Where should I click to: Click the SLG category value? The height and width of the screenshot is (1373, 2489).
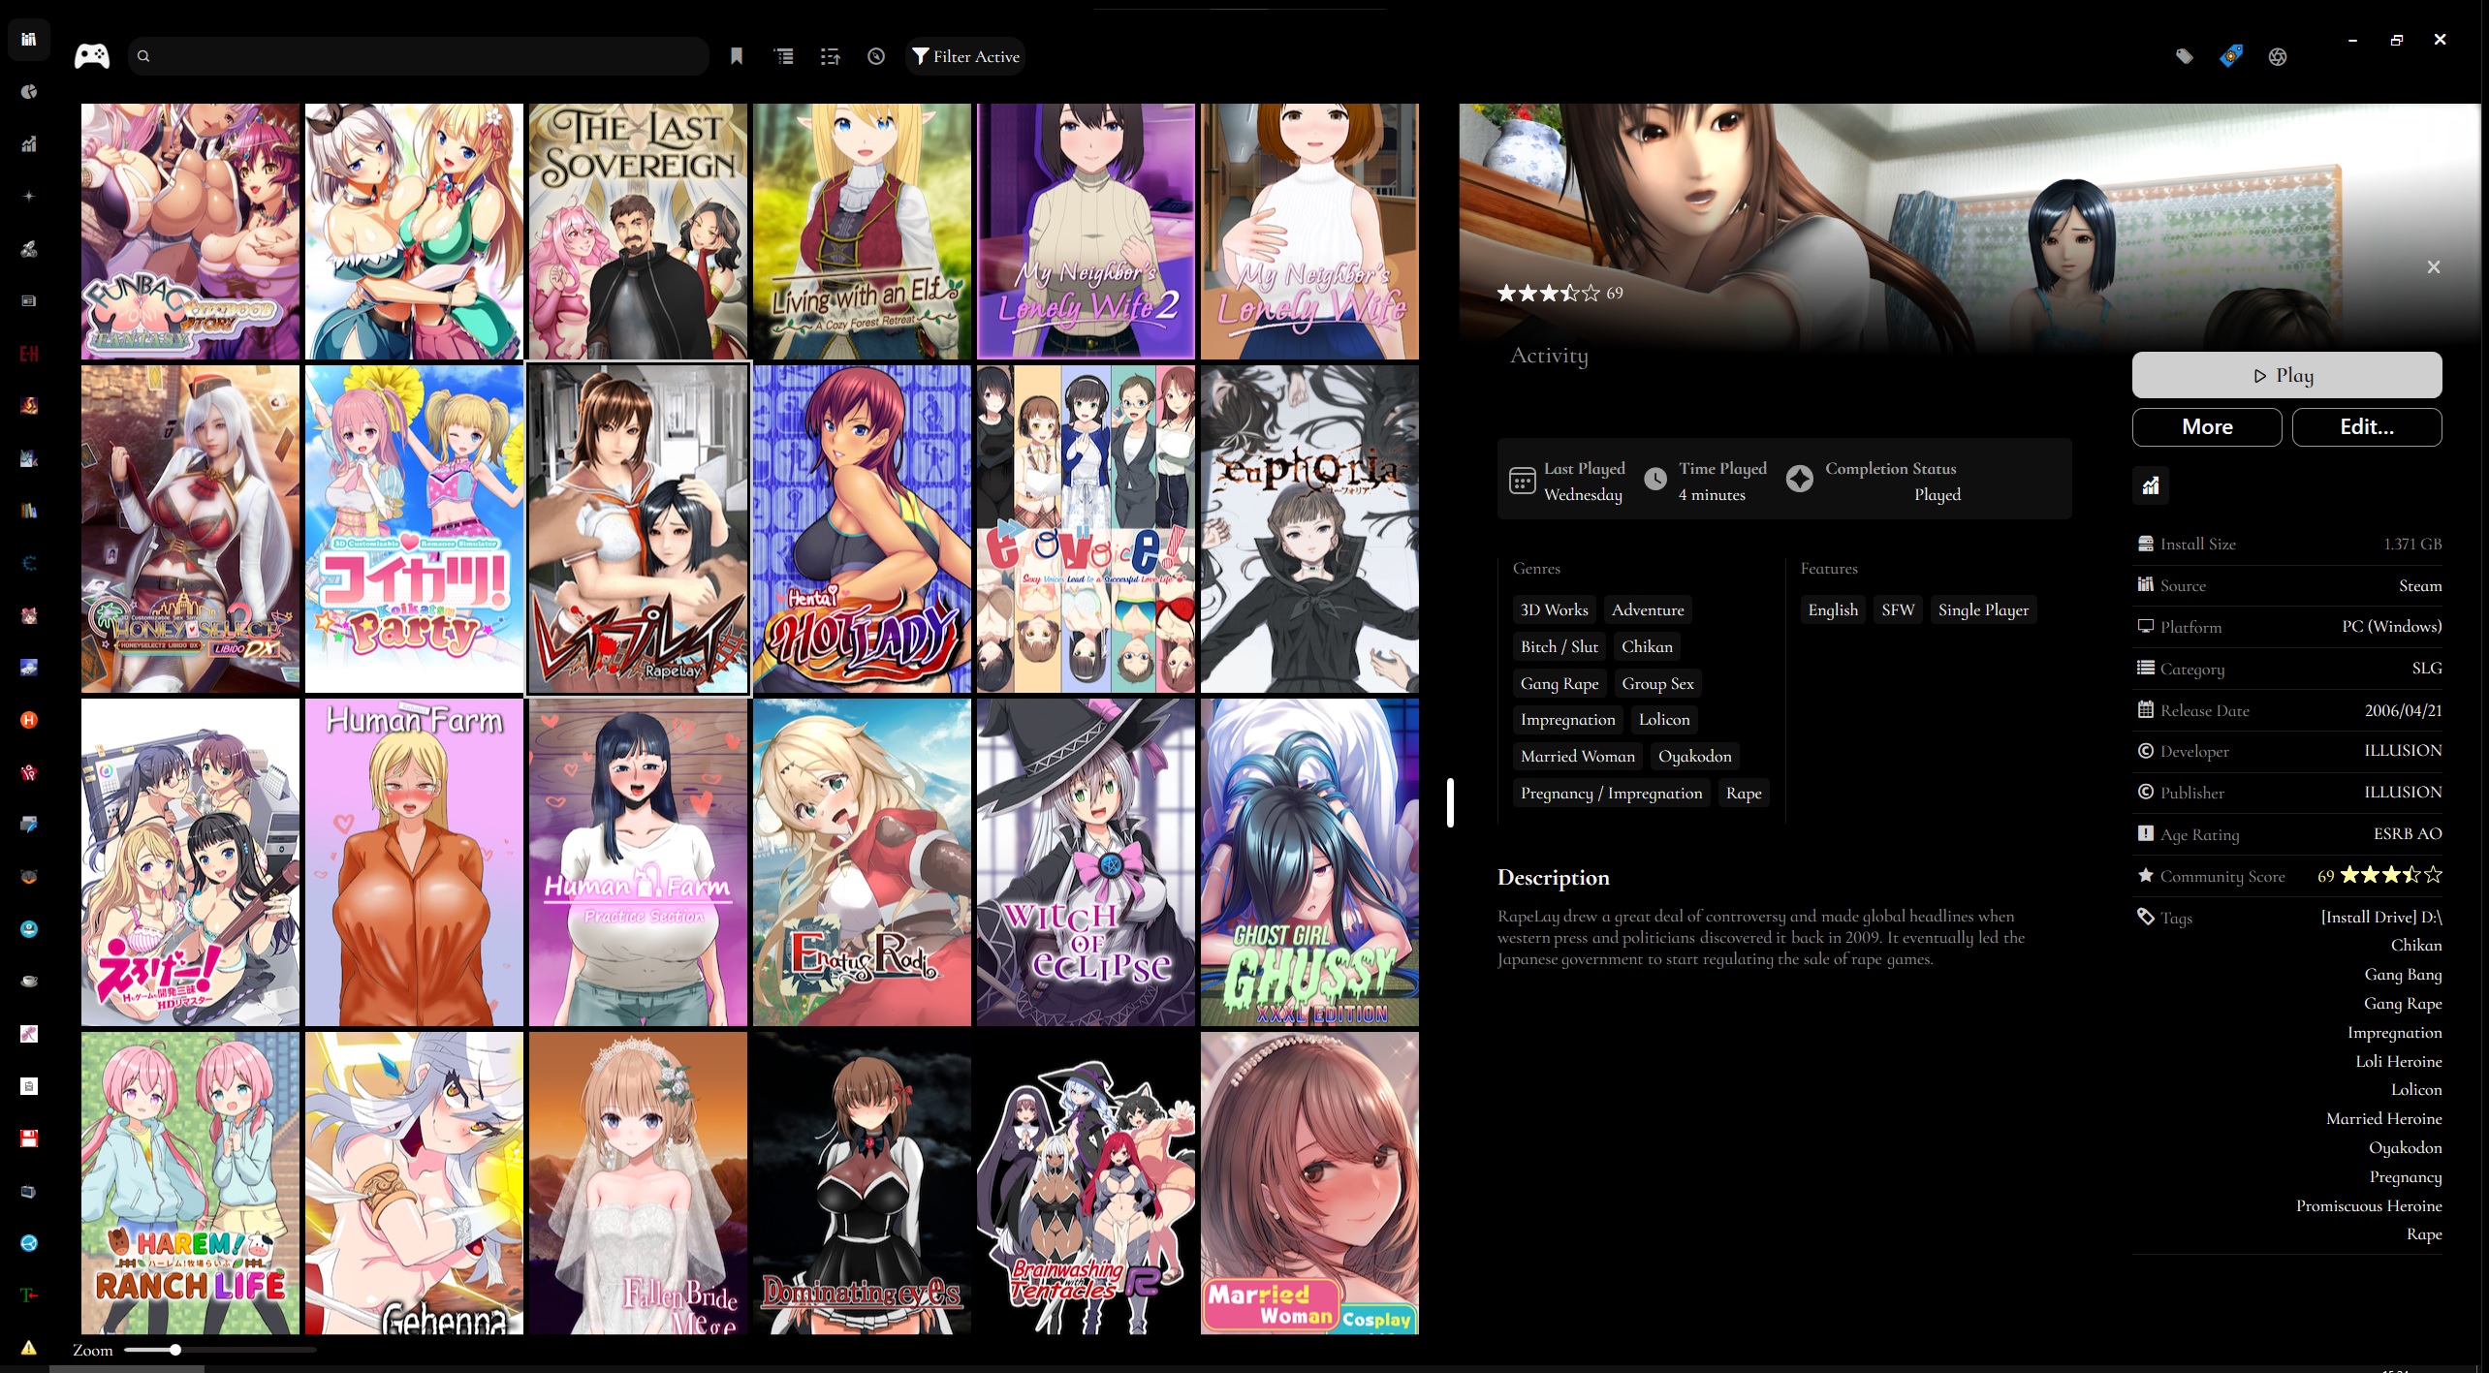tap(2427, 668)
